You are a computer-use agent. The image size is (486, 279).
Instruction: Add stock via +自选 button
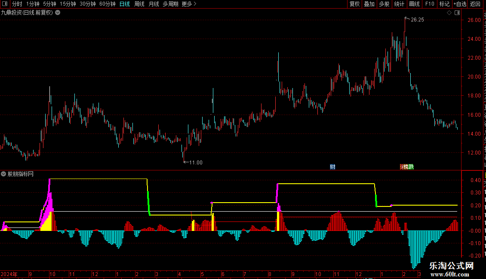click(x=460, y=4)
